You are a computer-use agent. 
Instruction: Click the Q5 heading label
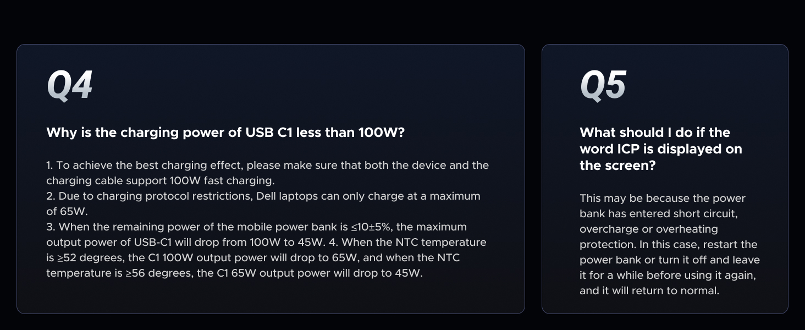(603, 85)
